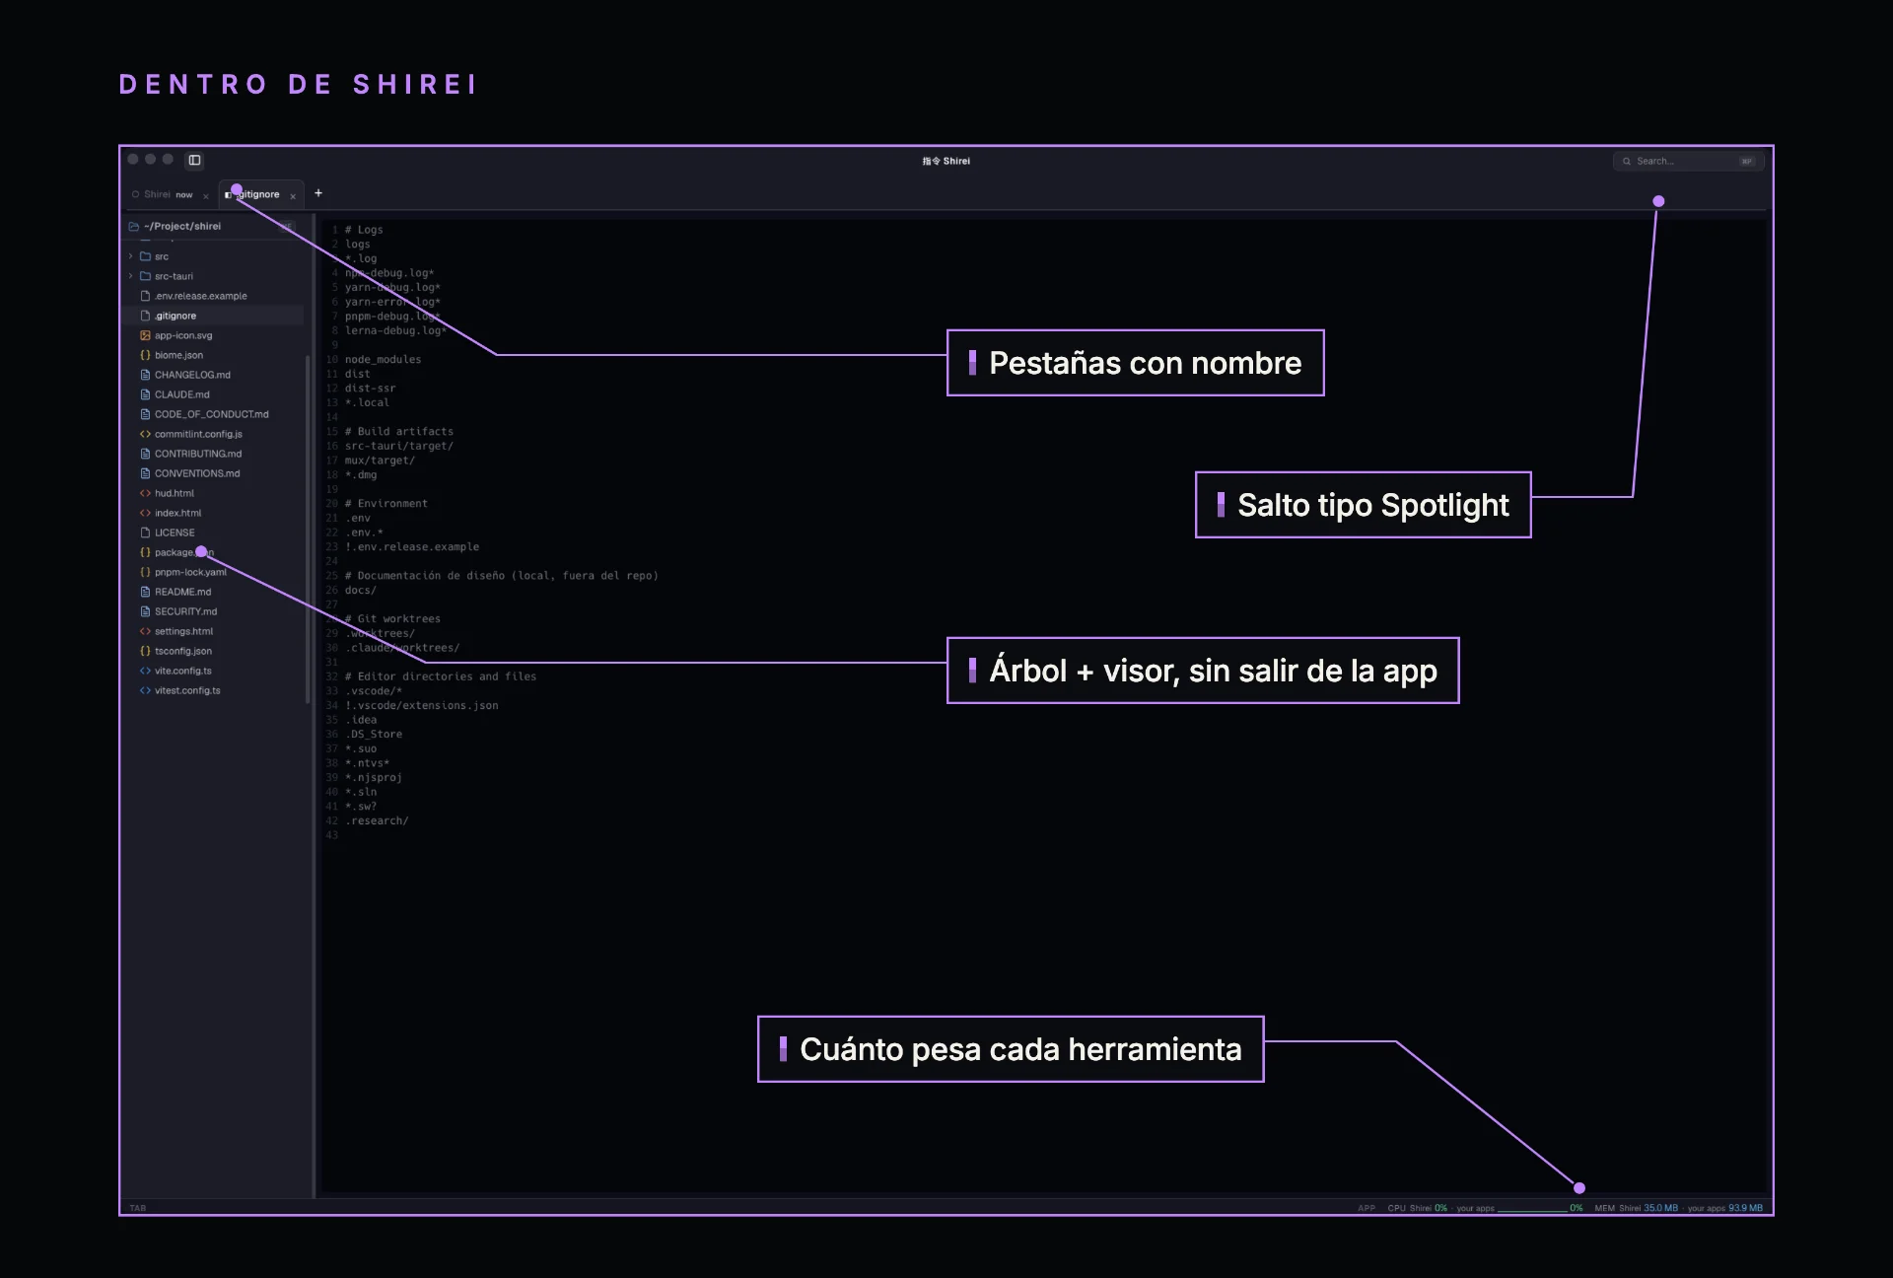Open CLAUDE.md in the viewer
Screen dimensions: 1893x1278
(182, 394)
